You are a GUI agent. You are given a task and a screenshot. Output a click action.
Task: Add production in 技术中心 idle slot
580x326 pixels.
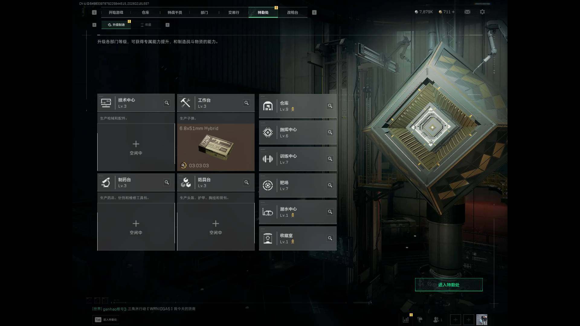pos(136,147)
